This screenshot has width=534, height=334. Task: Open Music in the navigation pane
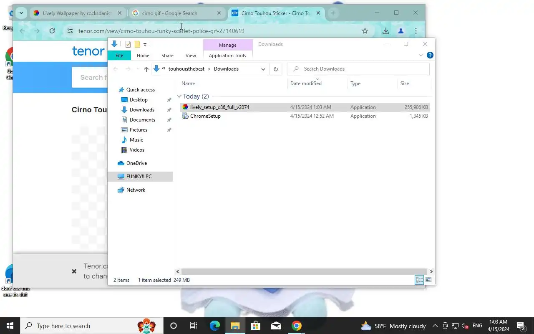(136, 140)
